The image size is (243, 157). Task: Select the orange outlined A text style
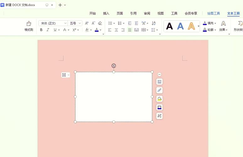pos(192,26)
